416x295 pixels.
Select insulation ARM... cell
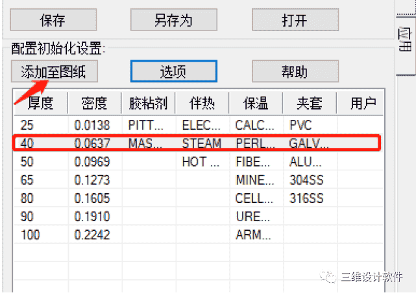253,235
